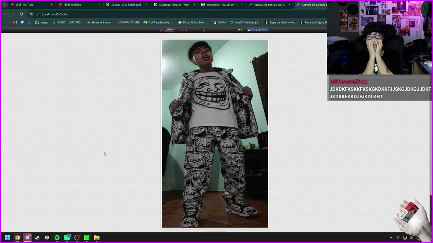Open the volume control tray icon
This screenshot has height=243, width=433.
[411, 238]
